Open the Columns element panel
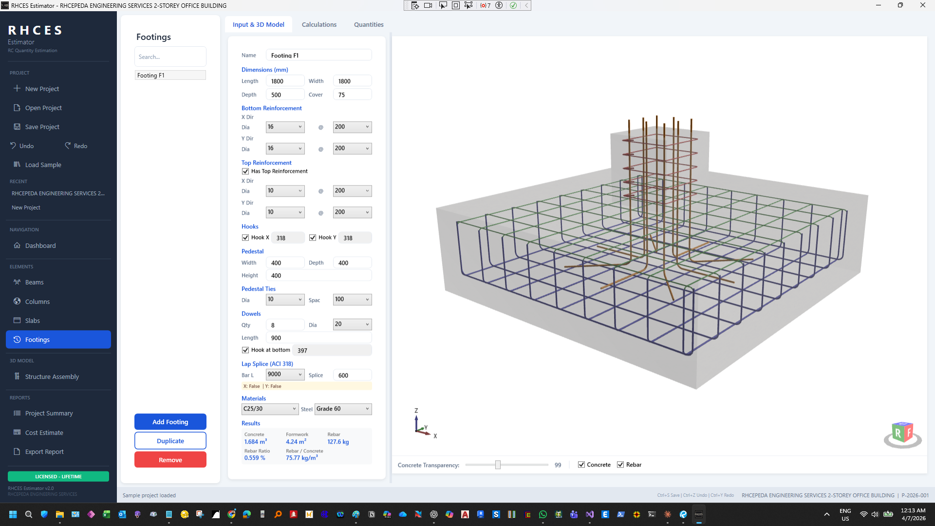935x526 pixels. pos(17,301)
